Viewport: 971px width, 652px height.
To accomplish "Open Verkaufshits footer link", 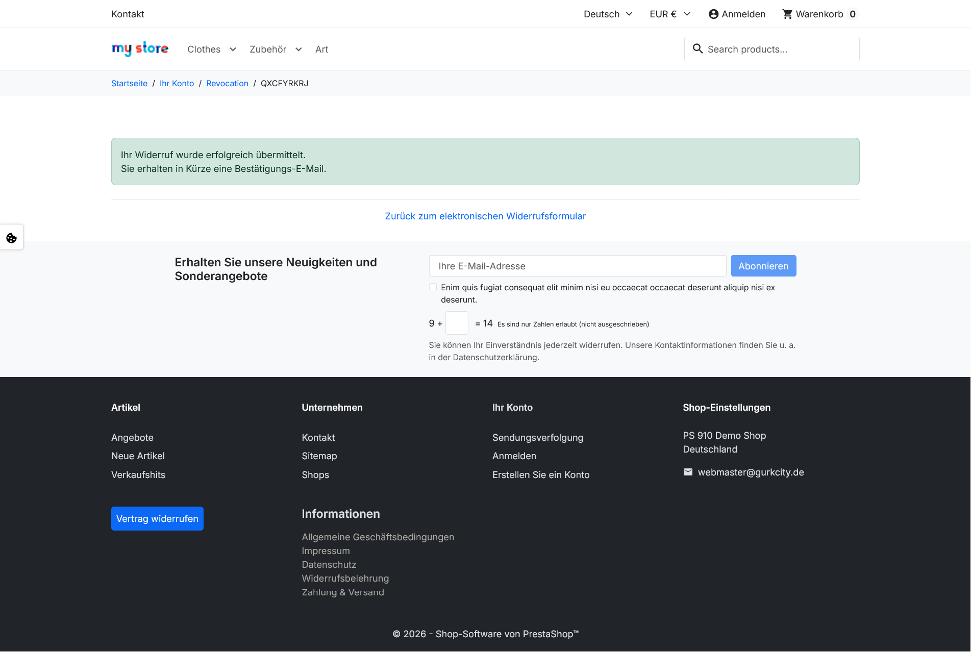I will click(x=138, y=475).
